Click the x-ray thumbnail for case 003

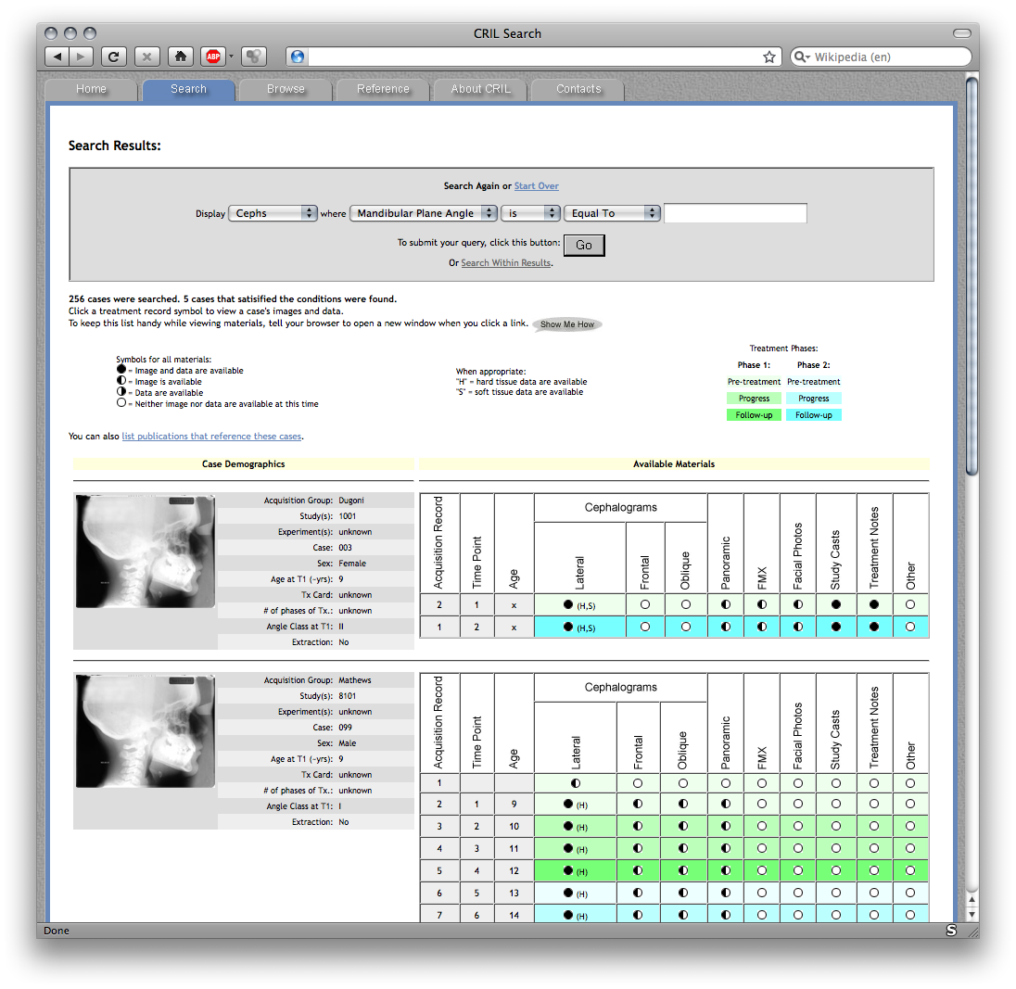click(145, 551)
